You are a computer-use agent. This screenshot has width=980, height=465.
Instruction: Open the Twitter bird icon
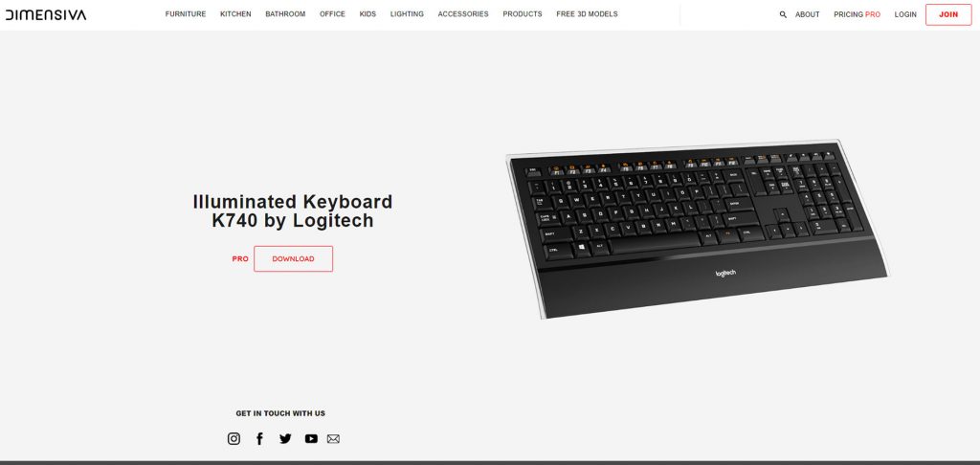(x=285, y=439)
